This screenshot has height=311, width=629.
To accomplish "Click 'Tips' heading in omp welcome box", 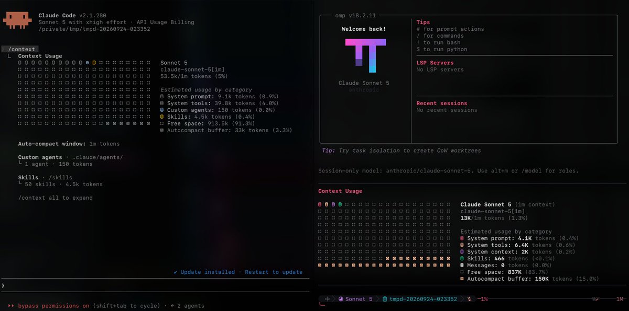I will coord(423,22).
